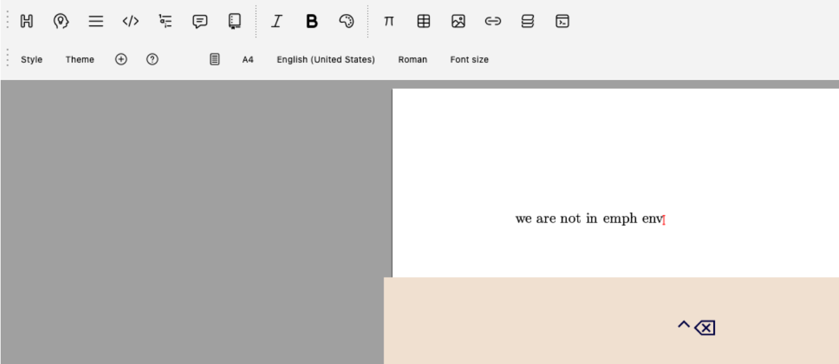The height and width of the screenshot is (364, 839).
Task: Insert a table using the grid icon
Action: click(423, 22)
